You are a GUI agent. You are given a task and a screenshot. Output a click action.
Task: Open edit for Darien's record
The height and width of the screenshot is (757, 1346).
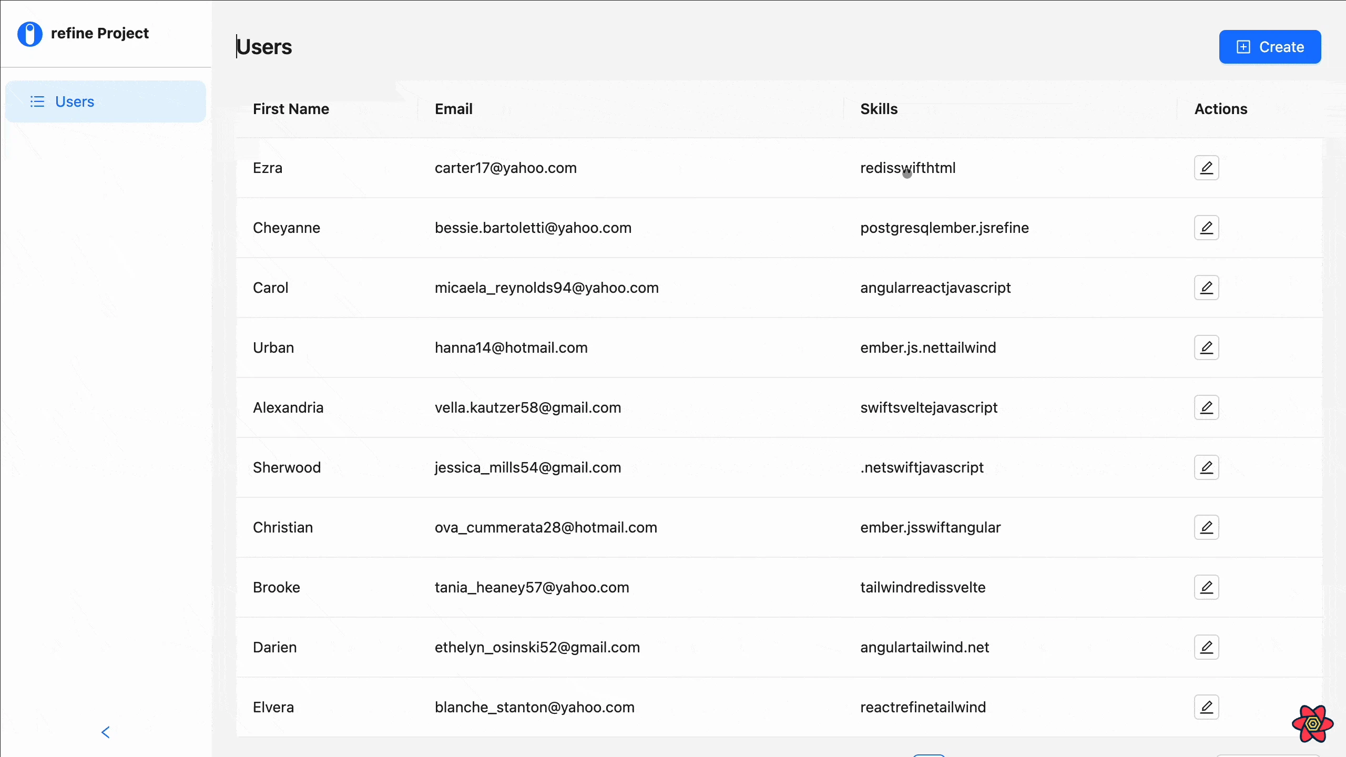(1206, 647)
